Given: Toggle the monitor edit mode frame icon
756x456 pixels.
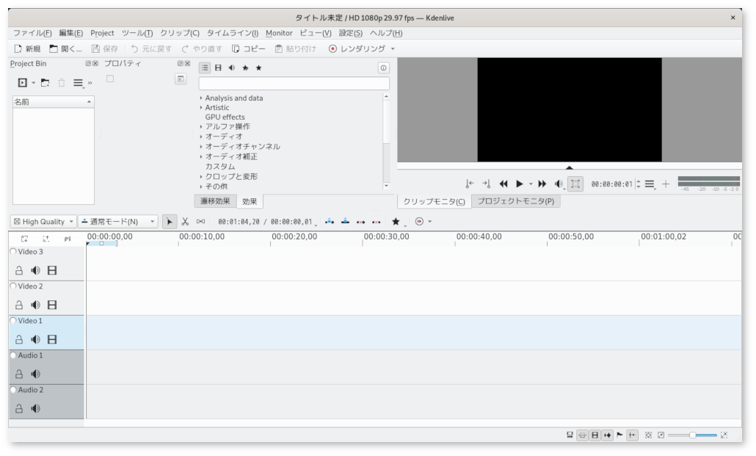Looking at the screenshot, I should click(x=576, y=184).
